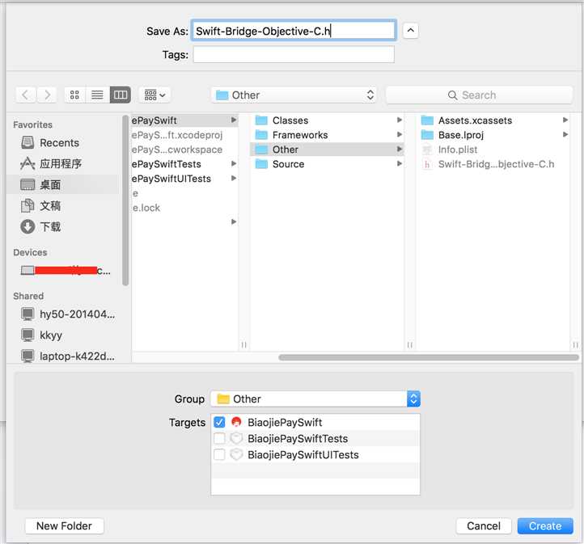Open 下载 in the sidebar
The width and height of the screenshot is (584, 544).
63,226
